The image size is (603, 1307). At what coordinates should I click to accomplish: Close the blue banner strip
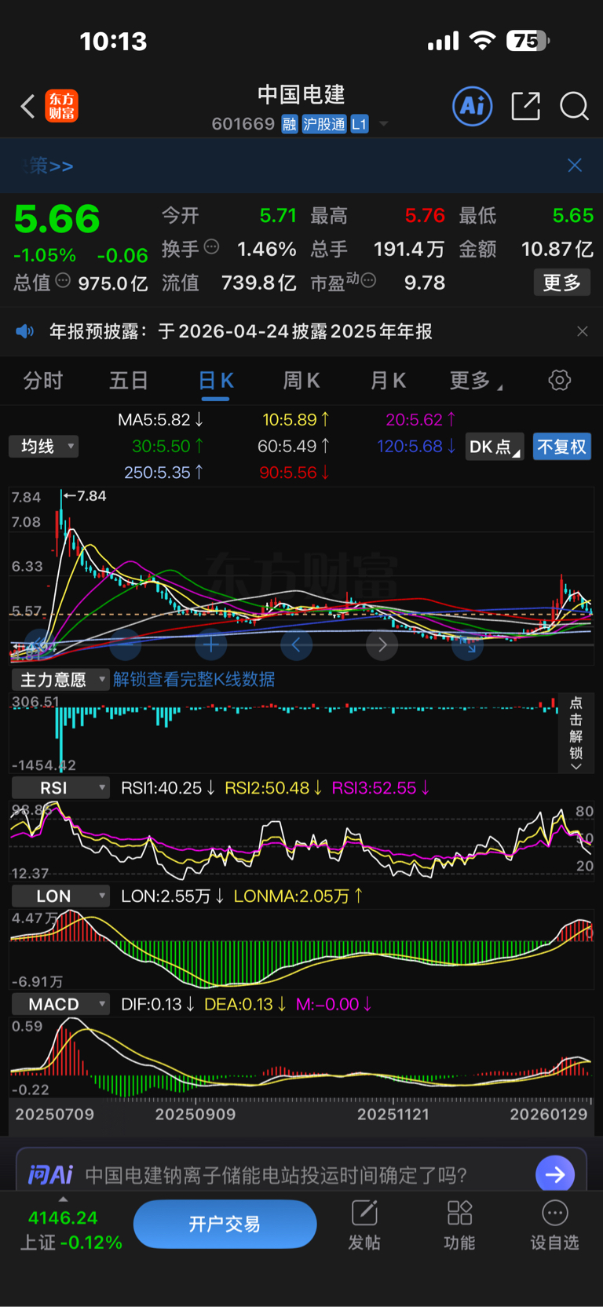click(x=575, y=165)
